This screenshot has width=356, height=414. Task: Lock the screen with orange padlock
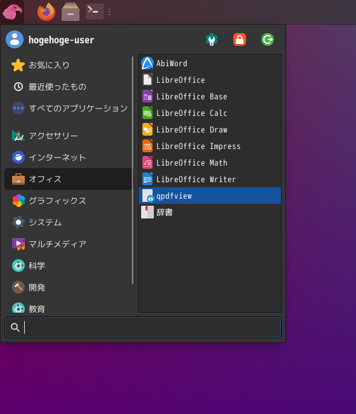[x=240, y=39]
